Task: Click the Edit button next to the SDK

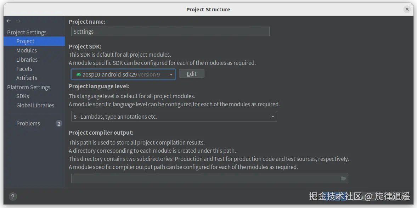Action: [191, 74]
